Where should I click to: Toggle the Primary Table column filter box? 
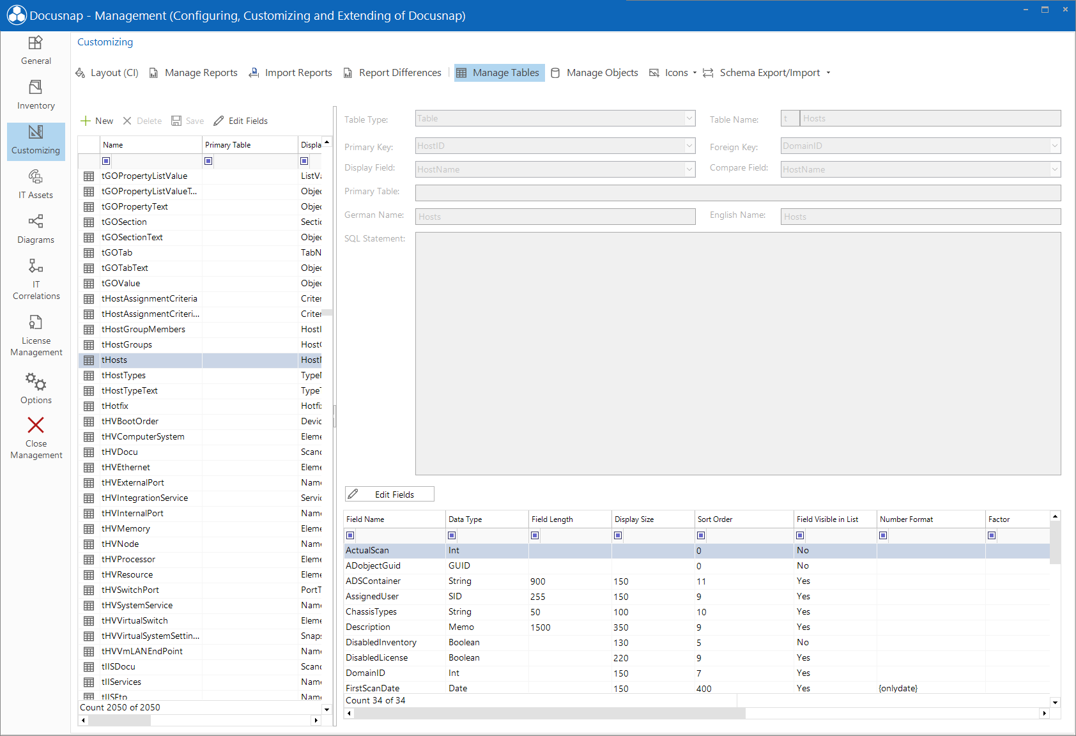coord(209,161)
